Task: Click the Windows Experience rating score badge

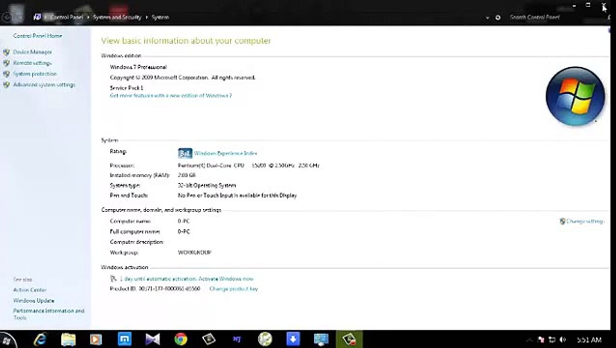Action: coord(185,153)
